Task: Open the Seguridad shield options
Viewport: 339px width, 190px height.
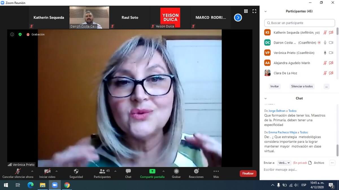Action: [x=76, y=171]
